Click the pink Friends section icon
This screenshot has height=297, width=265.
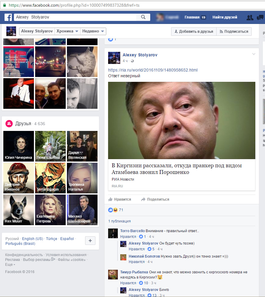[x=9, y=123]
